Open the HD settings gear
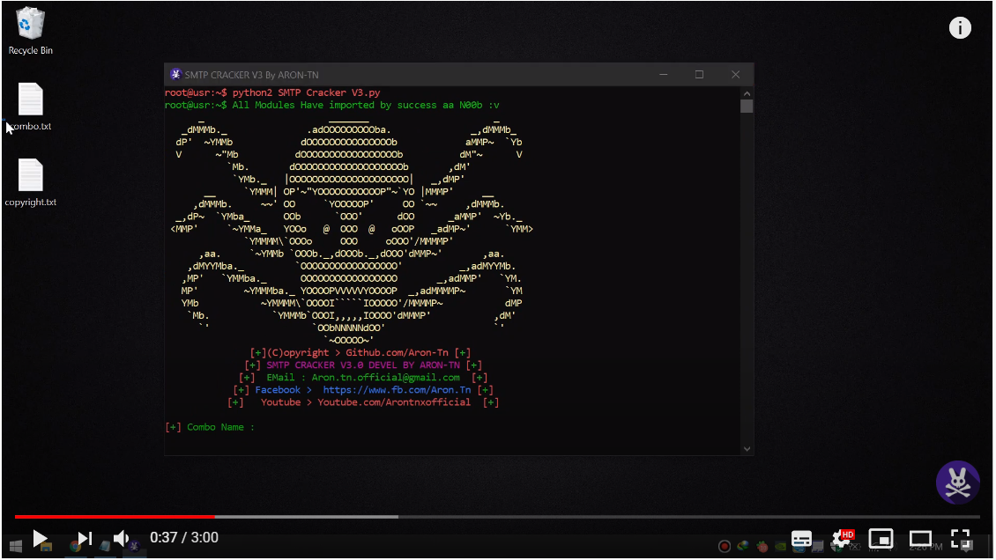 click(x=843, y=539)
